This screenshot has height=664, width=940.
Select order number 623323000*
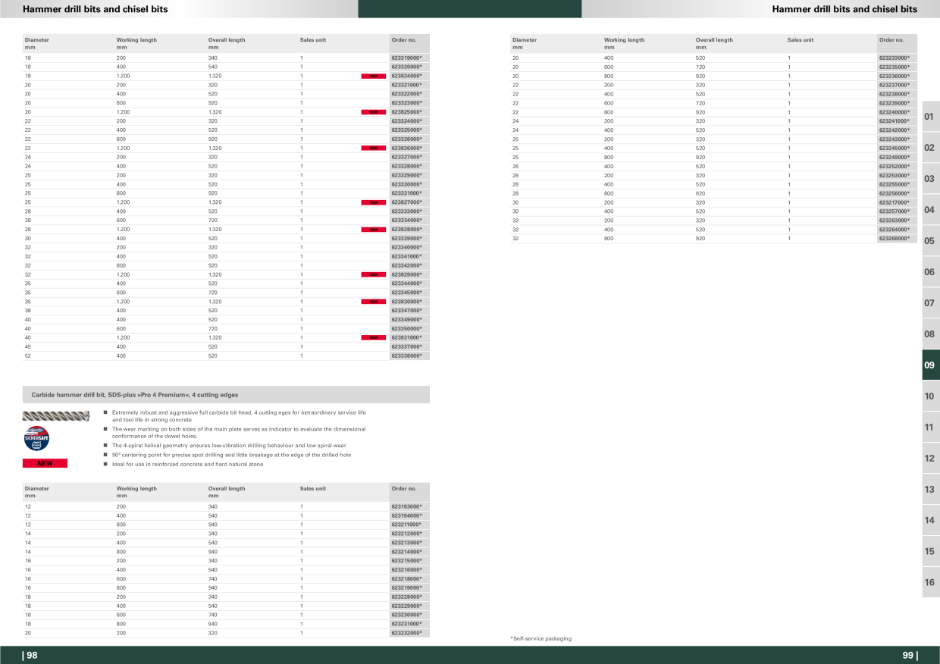pyautogui.click(x=406, y=103)
